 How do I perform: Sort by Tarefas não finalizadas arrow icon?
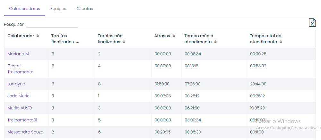(x=124, y=42)
